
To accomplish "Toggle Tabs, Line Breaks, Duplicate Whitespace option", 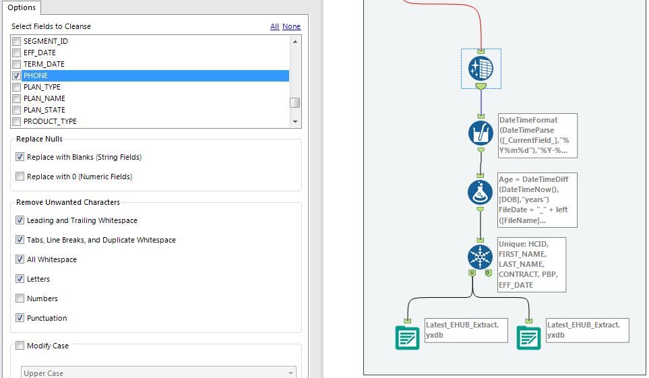I will pos(20,240).
